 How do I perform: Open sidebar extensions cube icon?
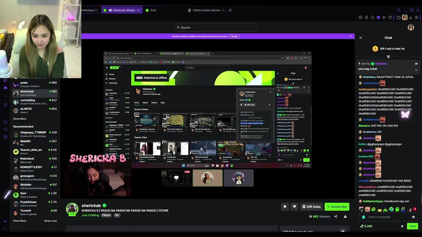point(5,129)
